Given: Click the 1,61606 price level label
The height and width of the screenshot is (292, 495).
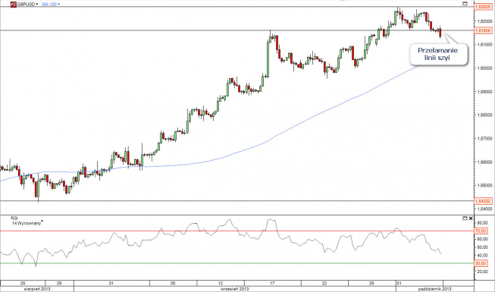Looking at the screenshot, I should pos(484,30).
